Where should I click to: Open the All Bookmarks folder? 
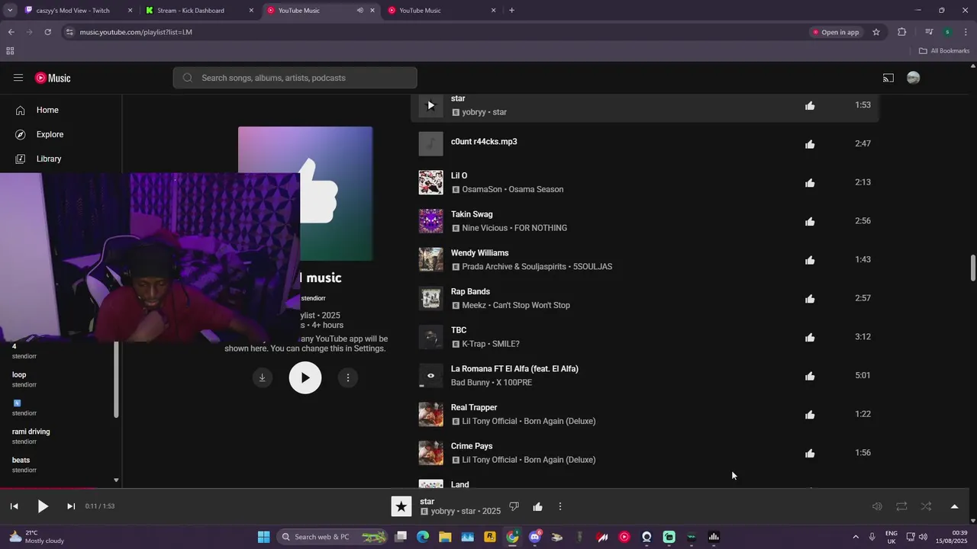point(944,51)
